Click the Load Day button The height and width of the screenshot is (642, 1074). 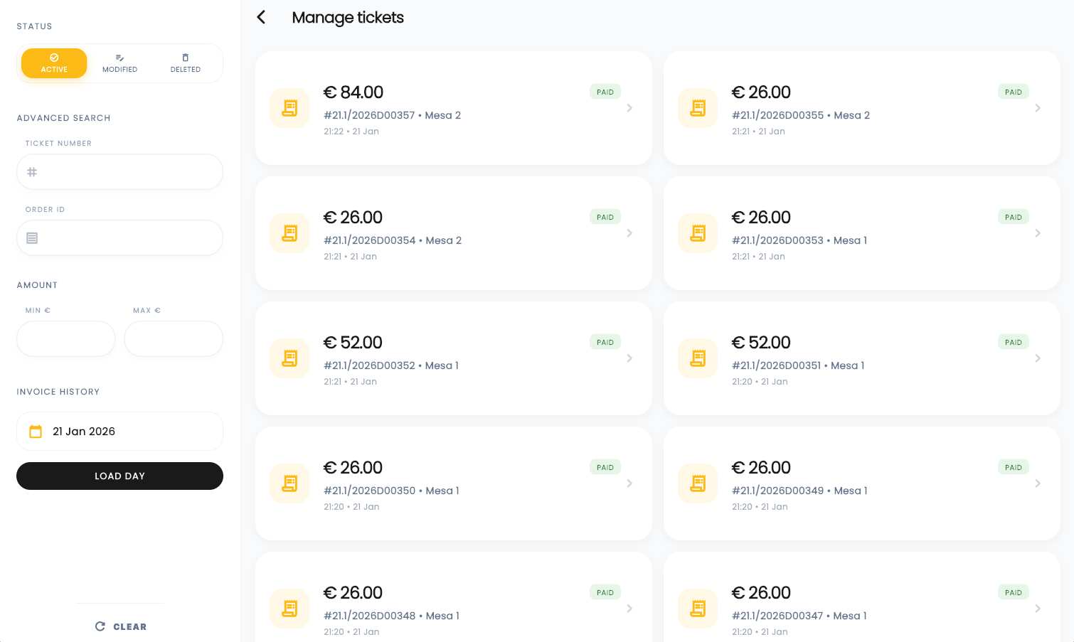119,476
